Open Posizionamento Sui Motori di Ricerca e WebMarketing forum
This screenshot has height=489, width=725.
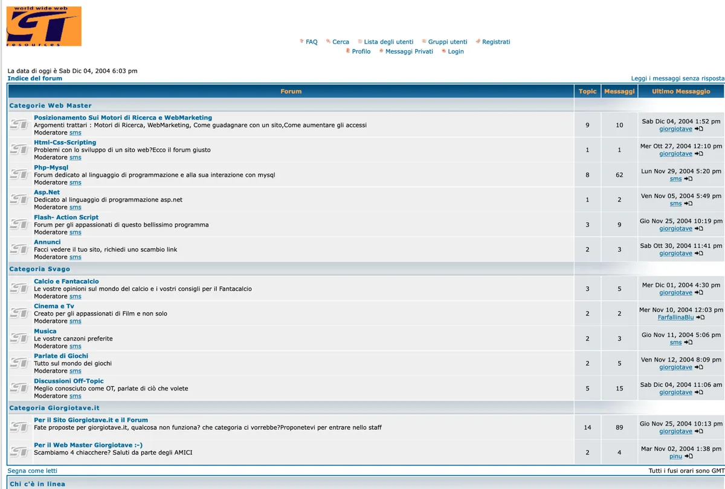coord(123,118)
